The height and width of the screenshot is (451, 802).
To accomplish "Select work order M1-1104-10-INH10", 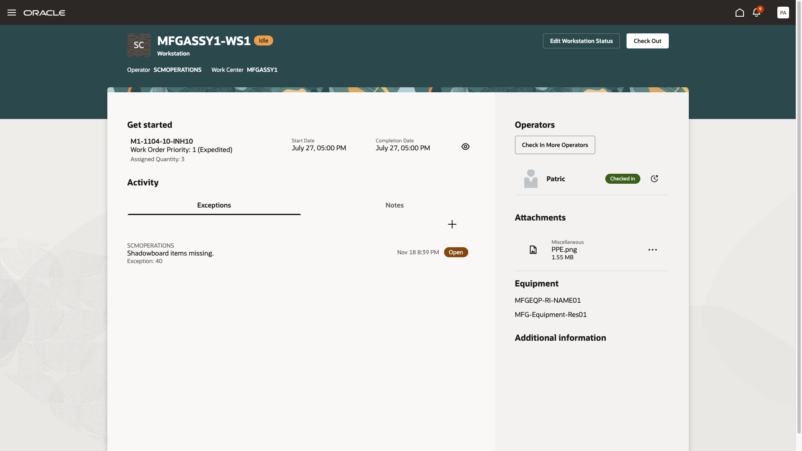I will pos(161,141).
